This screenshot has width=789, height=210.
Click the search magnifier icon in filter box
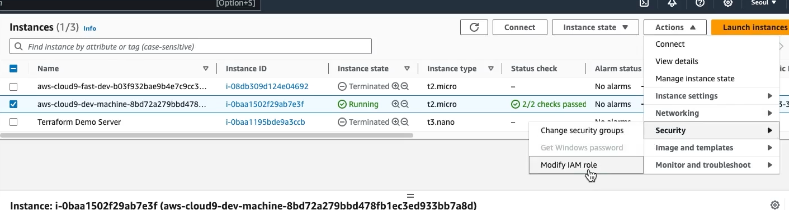click(19, 47)
